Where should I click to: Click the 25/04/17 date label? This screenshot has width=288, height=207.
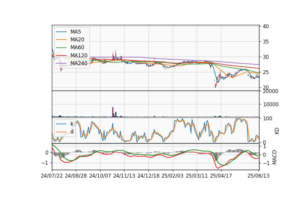221,176
